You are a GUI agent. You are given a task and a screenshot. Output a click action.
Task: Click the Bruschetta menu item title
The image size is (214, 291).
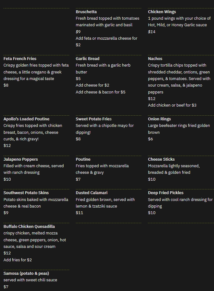click(86, 12)
